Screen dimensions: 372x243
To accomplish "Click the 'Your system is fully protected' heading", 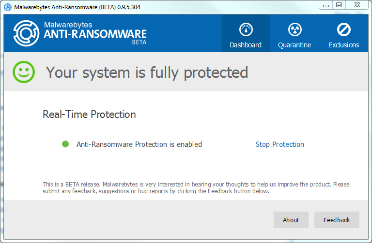I will (147, 72).
